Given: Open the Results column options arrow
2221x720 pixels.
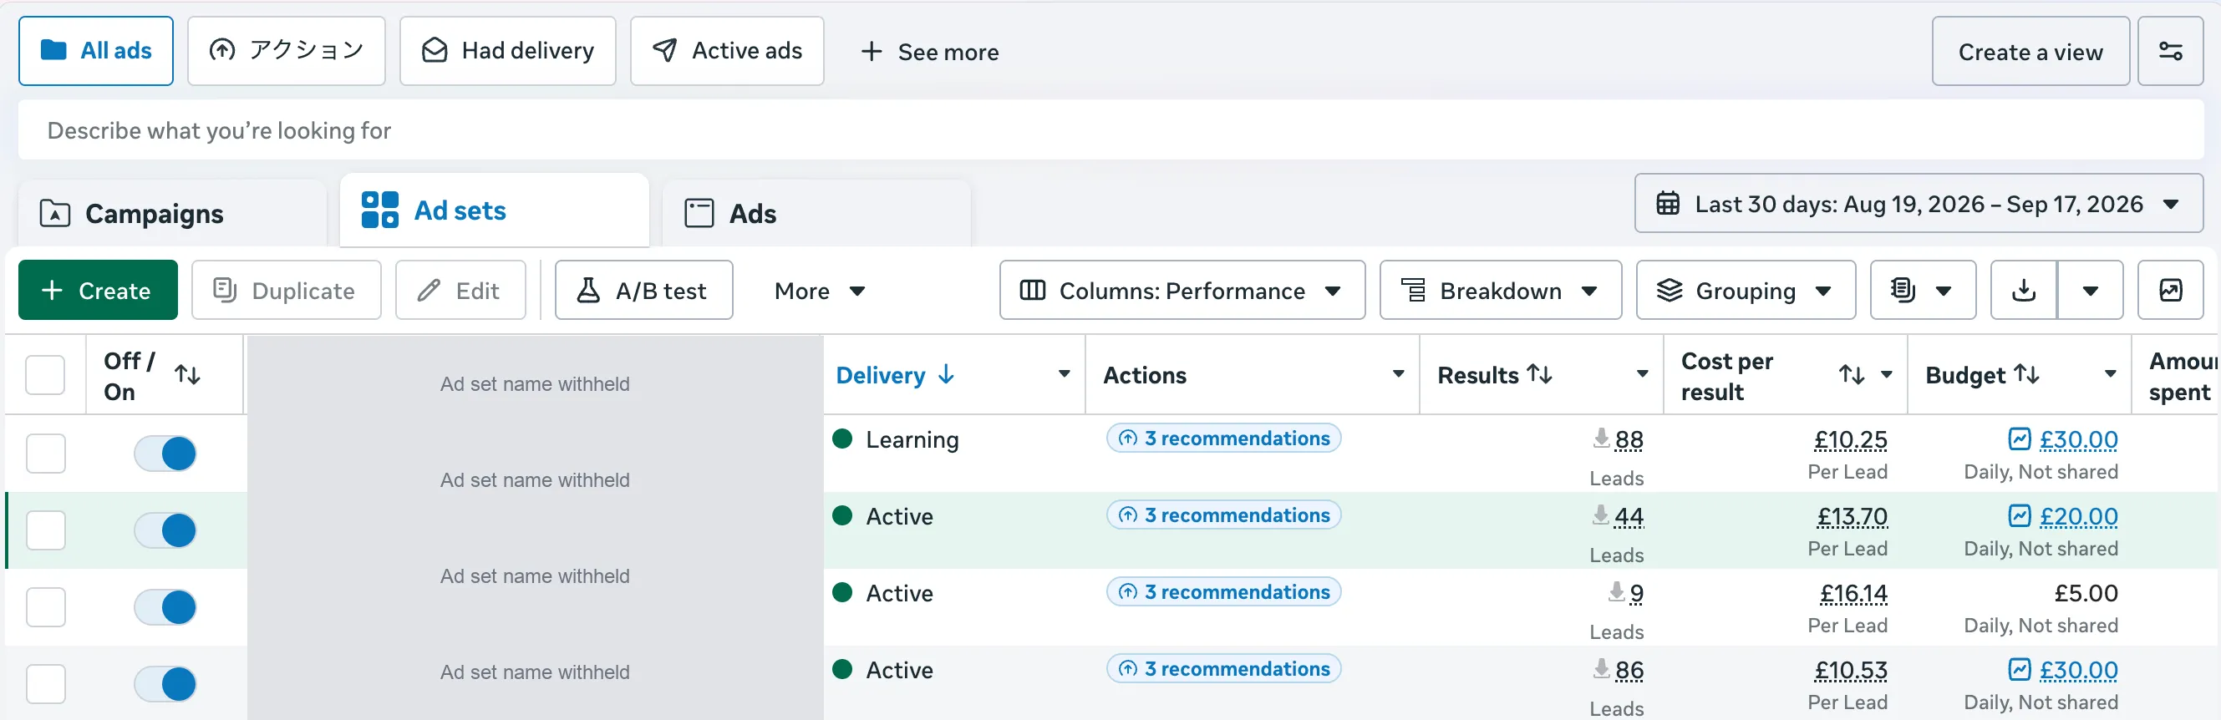Looking at the screenshot, I should pyautogui.click(x=1642, y=374).
